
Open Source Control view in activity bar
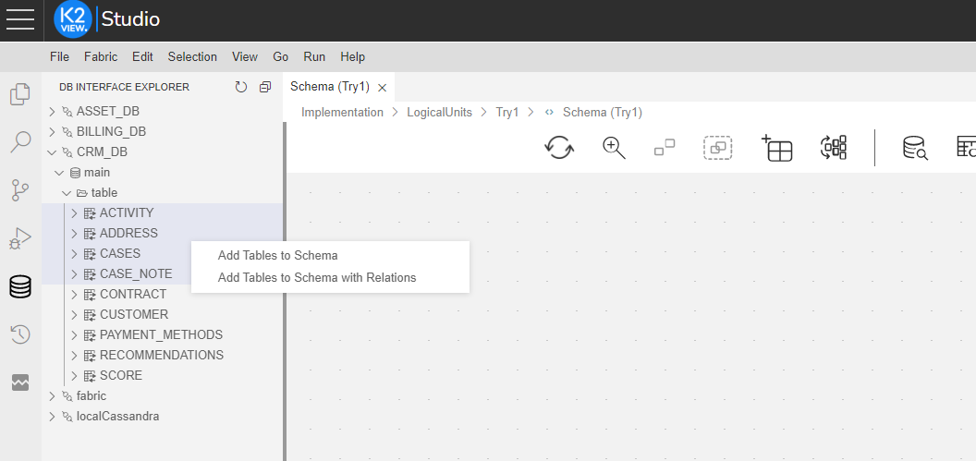[x=19, y=190]
